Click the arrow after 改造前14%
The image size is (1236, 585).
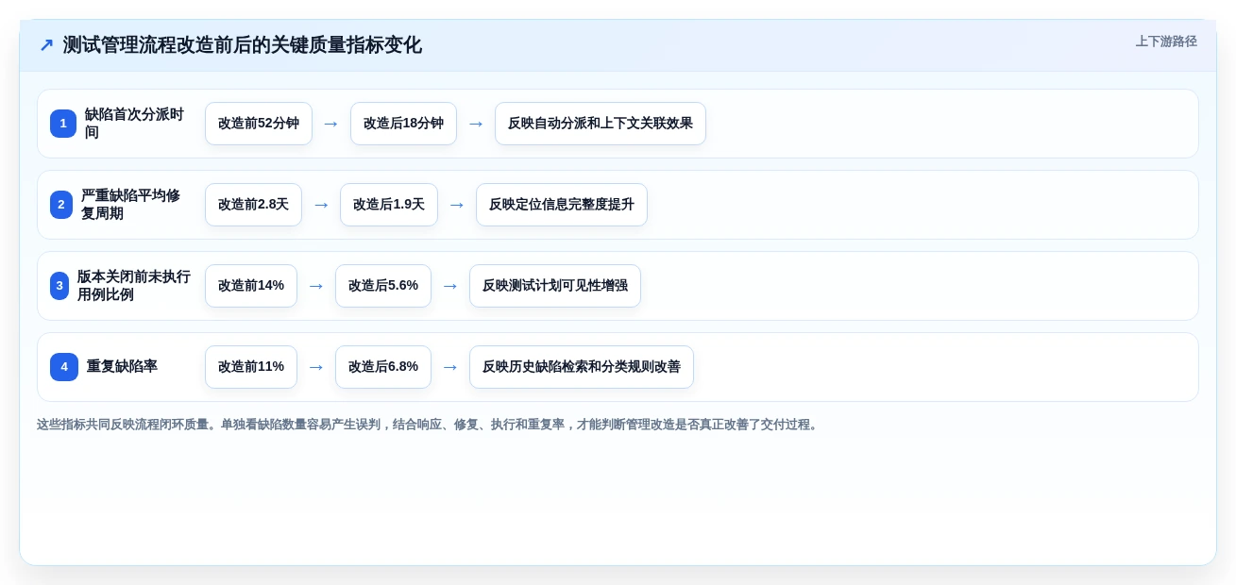316,286
